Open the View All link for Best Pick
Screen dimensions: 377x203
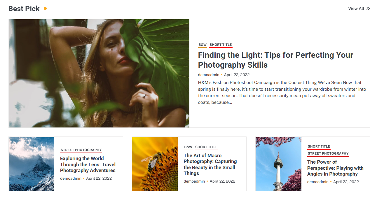(x=356, y=8)
